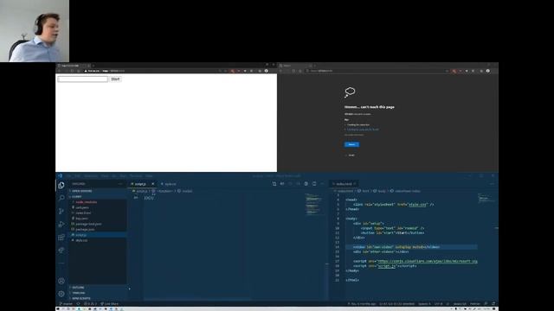
Task: Open the Terminal menu
Action: coord(136,175)
